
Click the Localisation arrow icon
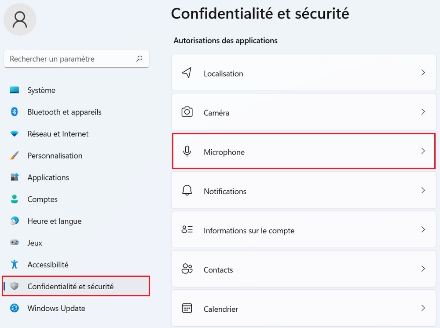tap(187, 73)
